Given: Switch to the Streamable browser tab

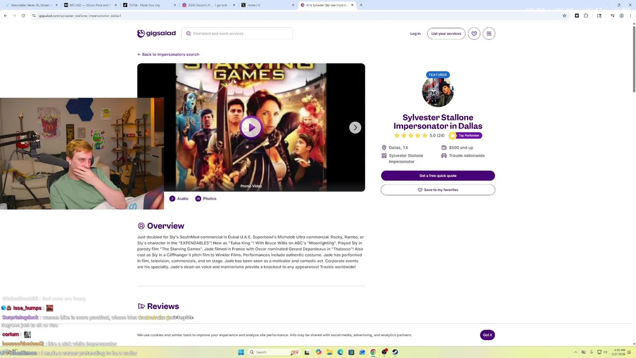Looking at the screenshot, I should 30,5.
